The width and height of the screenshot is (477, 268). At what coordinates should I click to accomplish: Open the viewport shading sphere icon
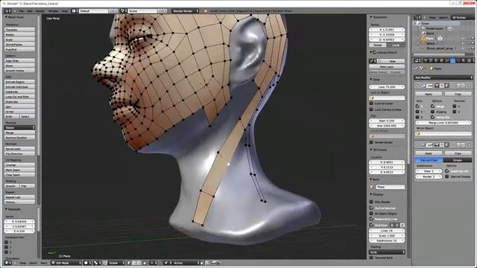(87, 263)
